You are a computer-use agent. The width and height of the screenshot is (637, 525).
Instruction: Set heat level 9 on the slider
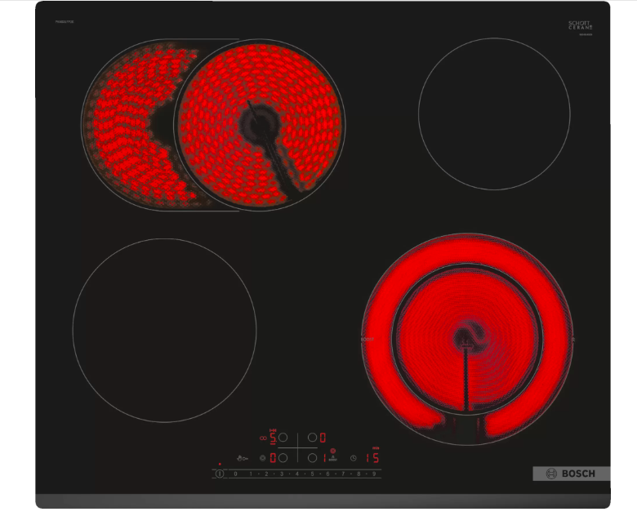[x=374, y=474]
